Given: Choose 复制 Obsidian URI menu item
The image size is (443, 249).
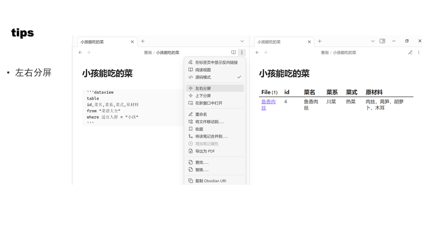Looking at the screenshot, I should pyautogui.click(x=215, y=181).
